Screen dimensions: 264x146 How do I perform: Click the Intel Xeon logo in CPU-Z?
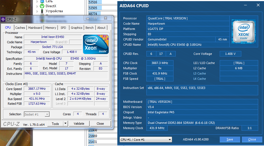tap(96, 44)
